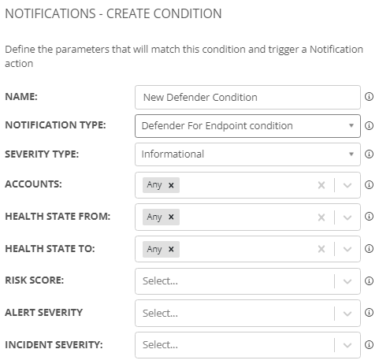Click the info icon next to Name field

coord(369,97)
